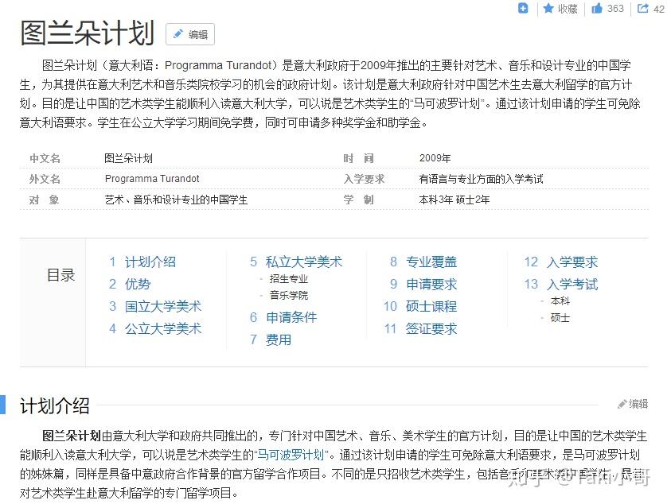Click infobox value 艺术、音乐和设计专业的中国学生
Image resolution: width=667 pixels, height=504 pixels.
176,200
